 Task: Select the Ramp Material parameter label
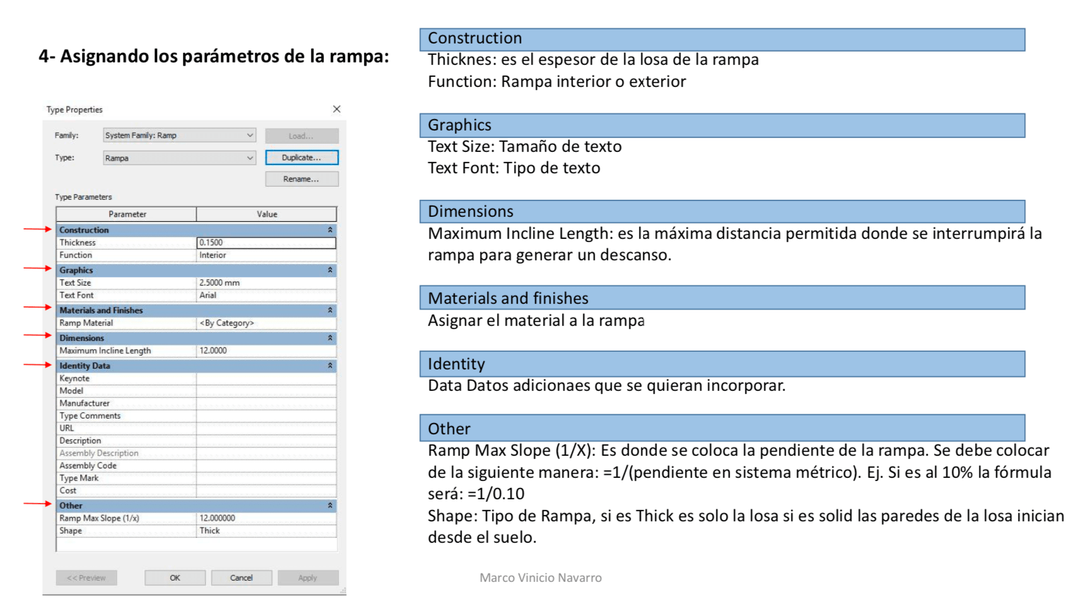(x=86, y=323)
